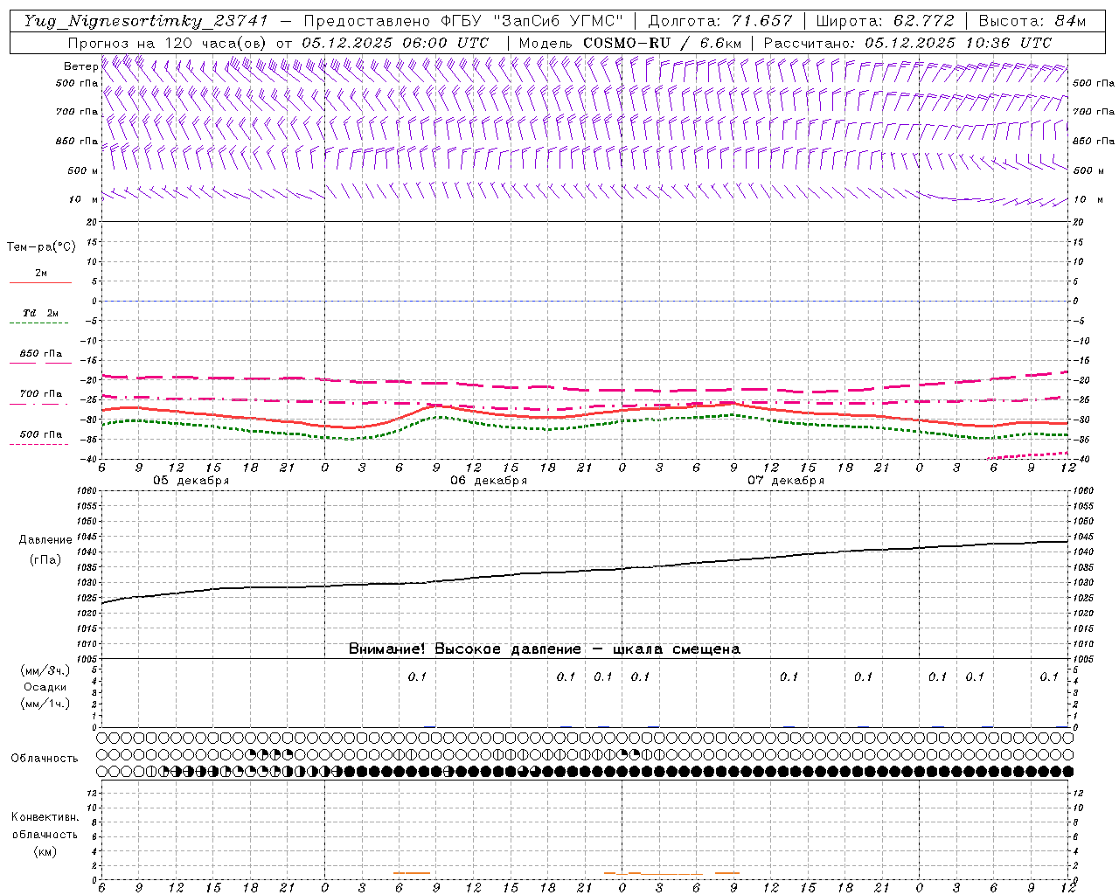1119x895 pixels.
Task: Click the left-side 500 м wind level label
Action: (x=83, y=170)
